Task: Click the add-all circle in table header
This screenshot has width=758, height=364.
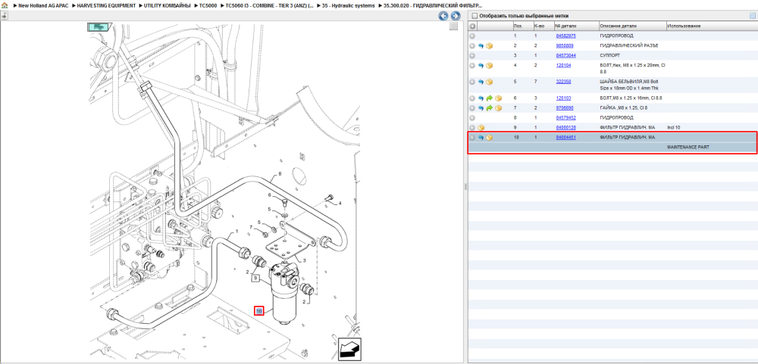Action: pos(473,26)
